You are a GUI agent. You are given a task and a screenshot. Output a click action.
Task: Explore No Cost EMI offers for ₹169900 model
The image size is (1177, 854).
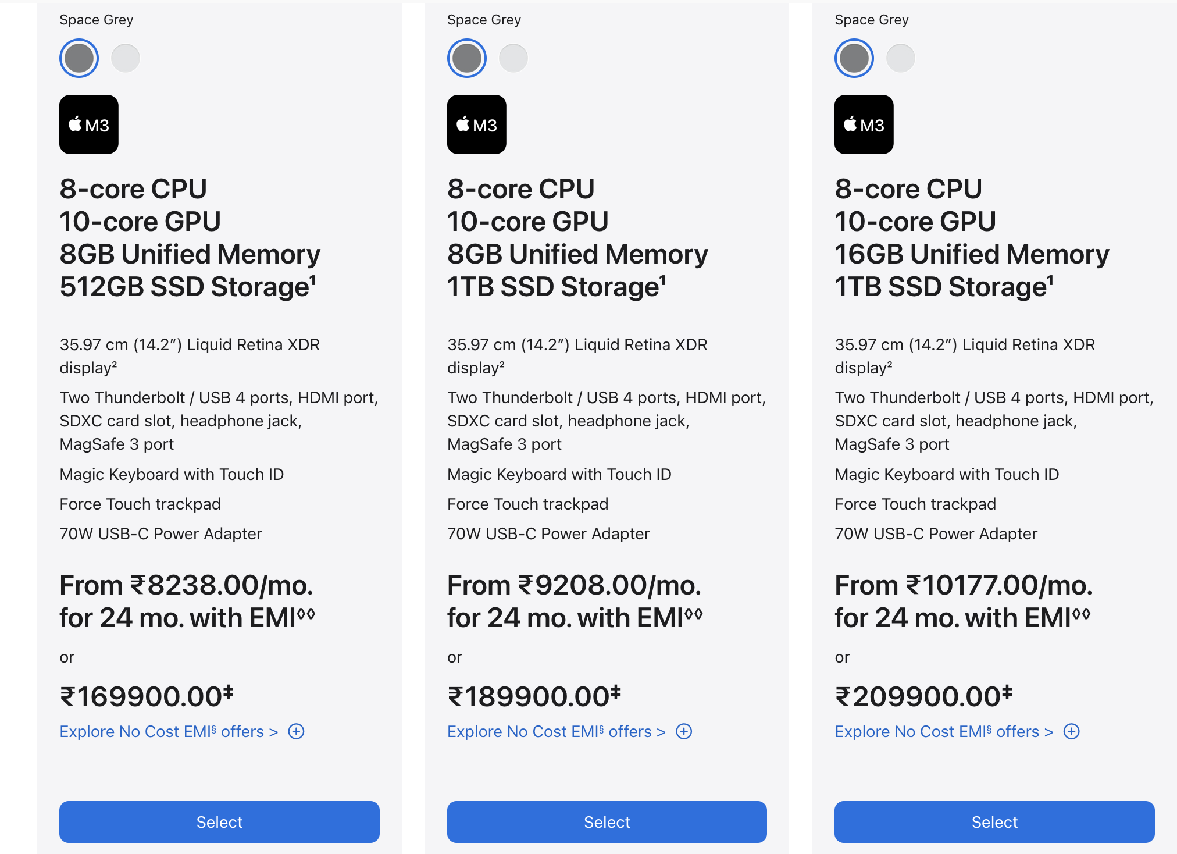[x=169, y=731]
